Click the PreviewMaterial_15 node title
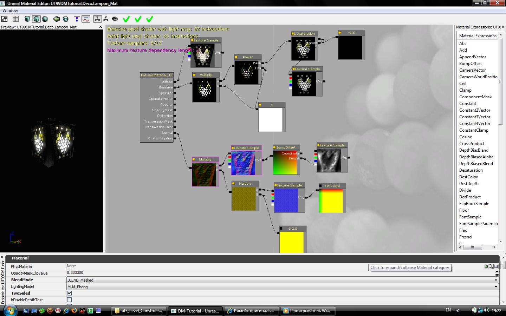Image resolution: width=506 pixels, height=316 pixels. click(x=157, y=75)
